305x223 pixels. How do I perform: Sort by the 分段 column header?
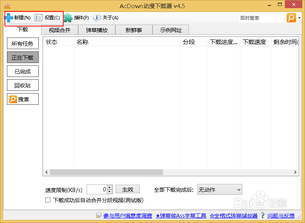[x=194, y=42]
